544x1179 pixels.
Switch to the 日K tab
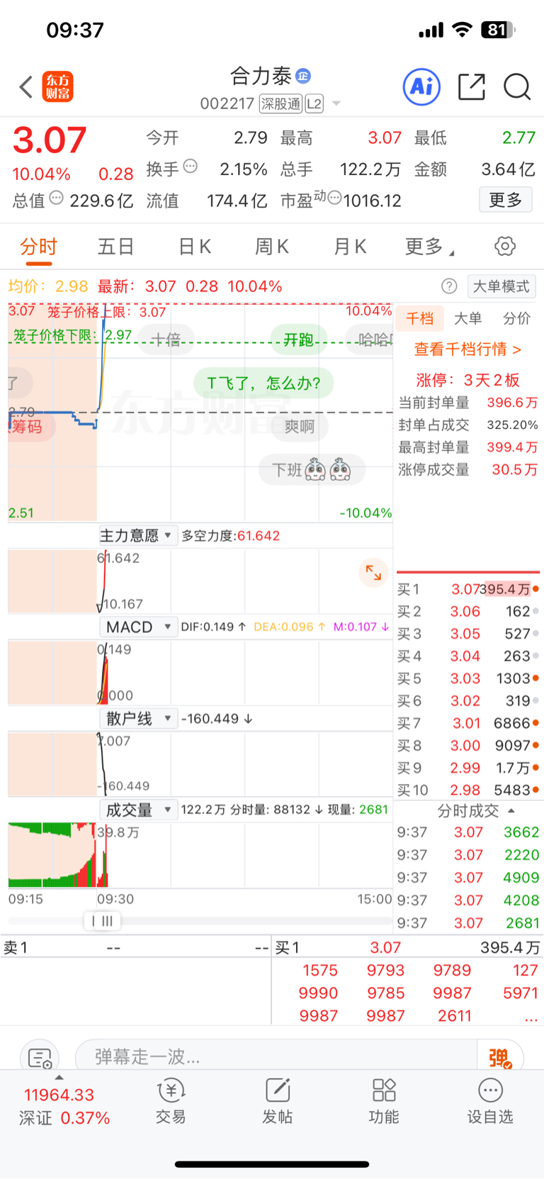[x=195, y=247]
